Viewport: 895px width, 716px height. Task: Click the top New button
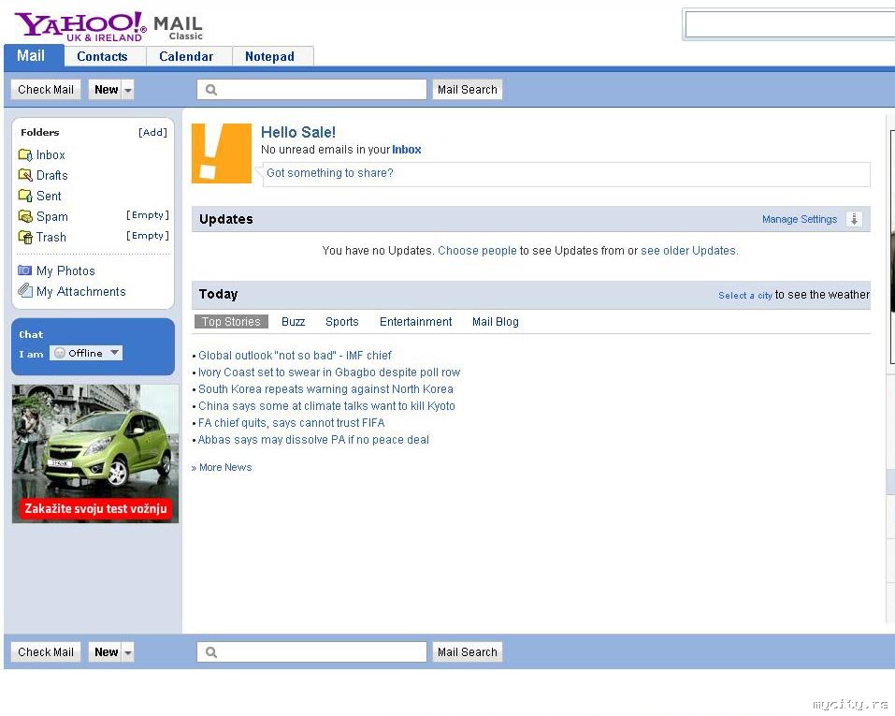coord(106,90)
